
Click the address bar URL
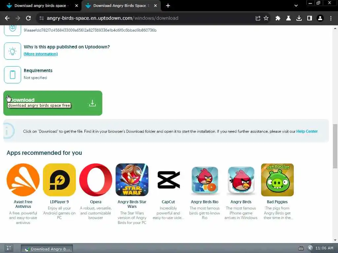113,18
